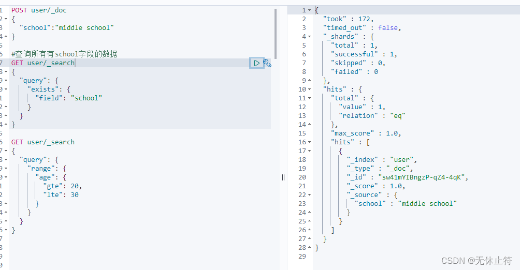This screenshot has width=520, height=270.
Task: Collapse the "age" range object
Action: click(x=6, y=177)
